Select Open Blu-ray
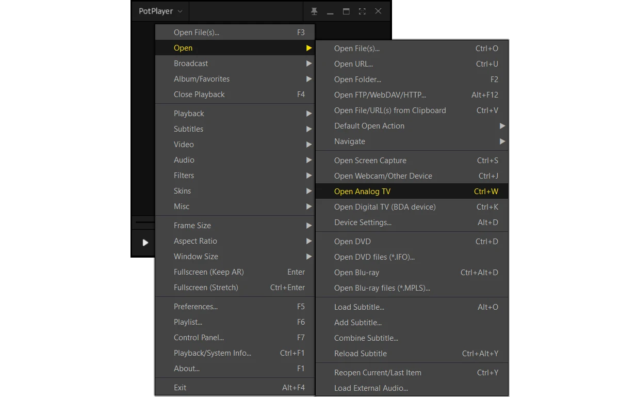The height and width of the screenshot is (397, 619). point(412,273)
